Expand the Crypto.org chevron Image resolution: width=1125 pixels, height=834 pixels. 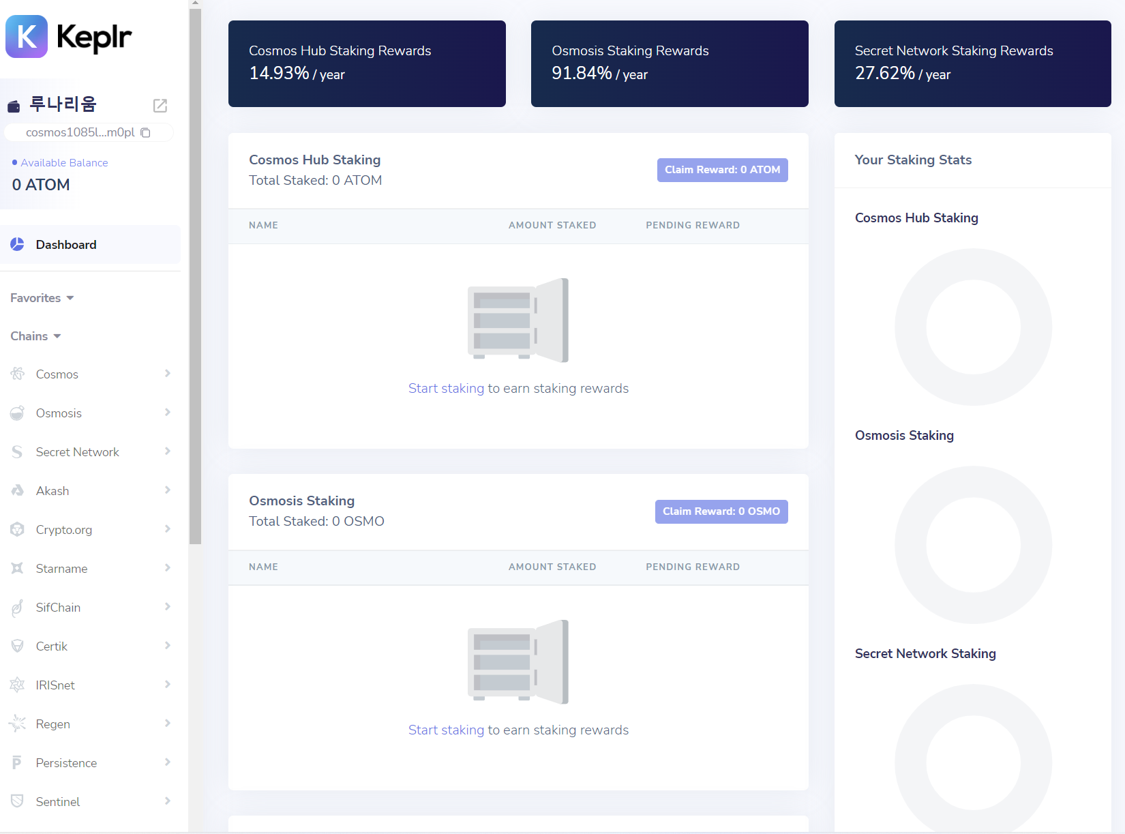click(x=167, y=528)
